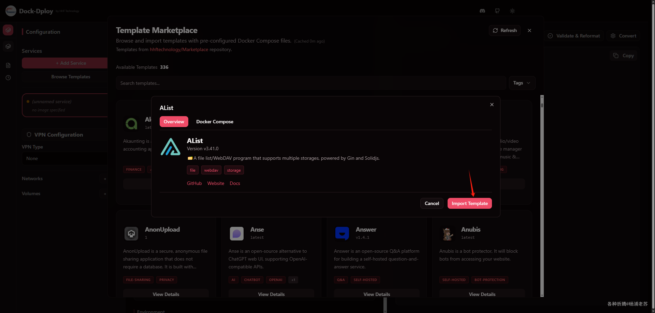Refresh the template marketplace
The width and height of the screenshot is (655, 313).
tap(505, 30)
